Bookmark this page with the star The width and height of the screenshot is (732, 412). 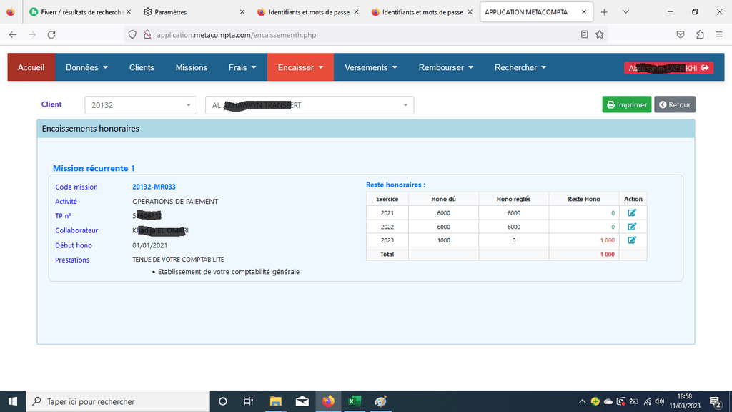(600, 34)
